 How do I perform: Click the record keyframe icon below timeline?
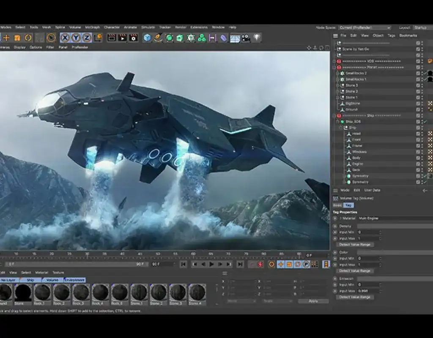[259, 265]
